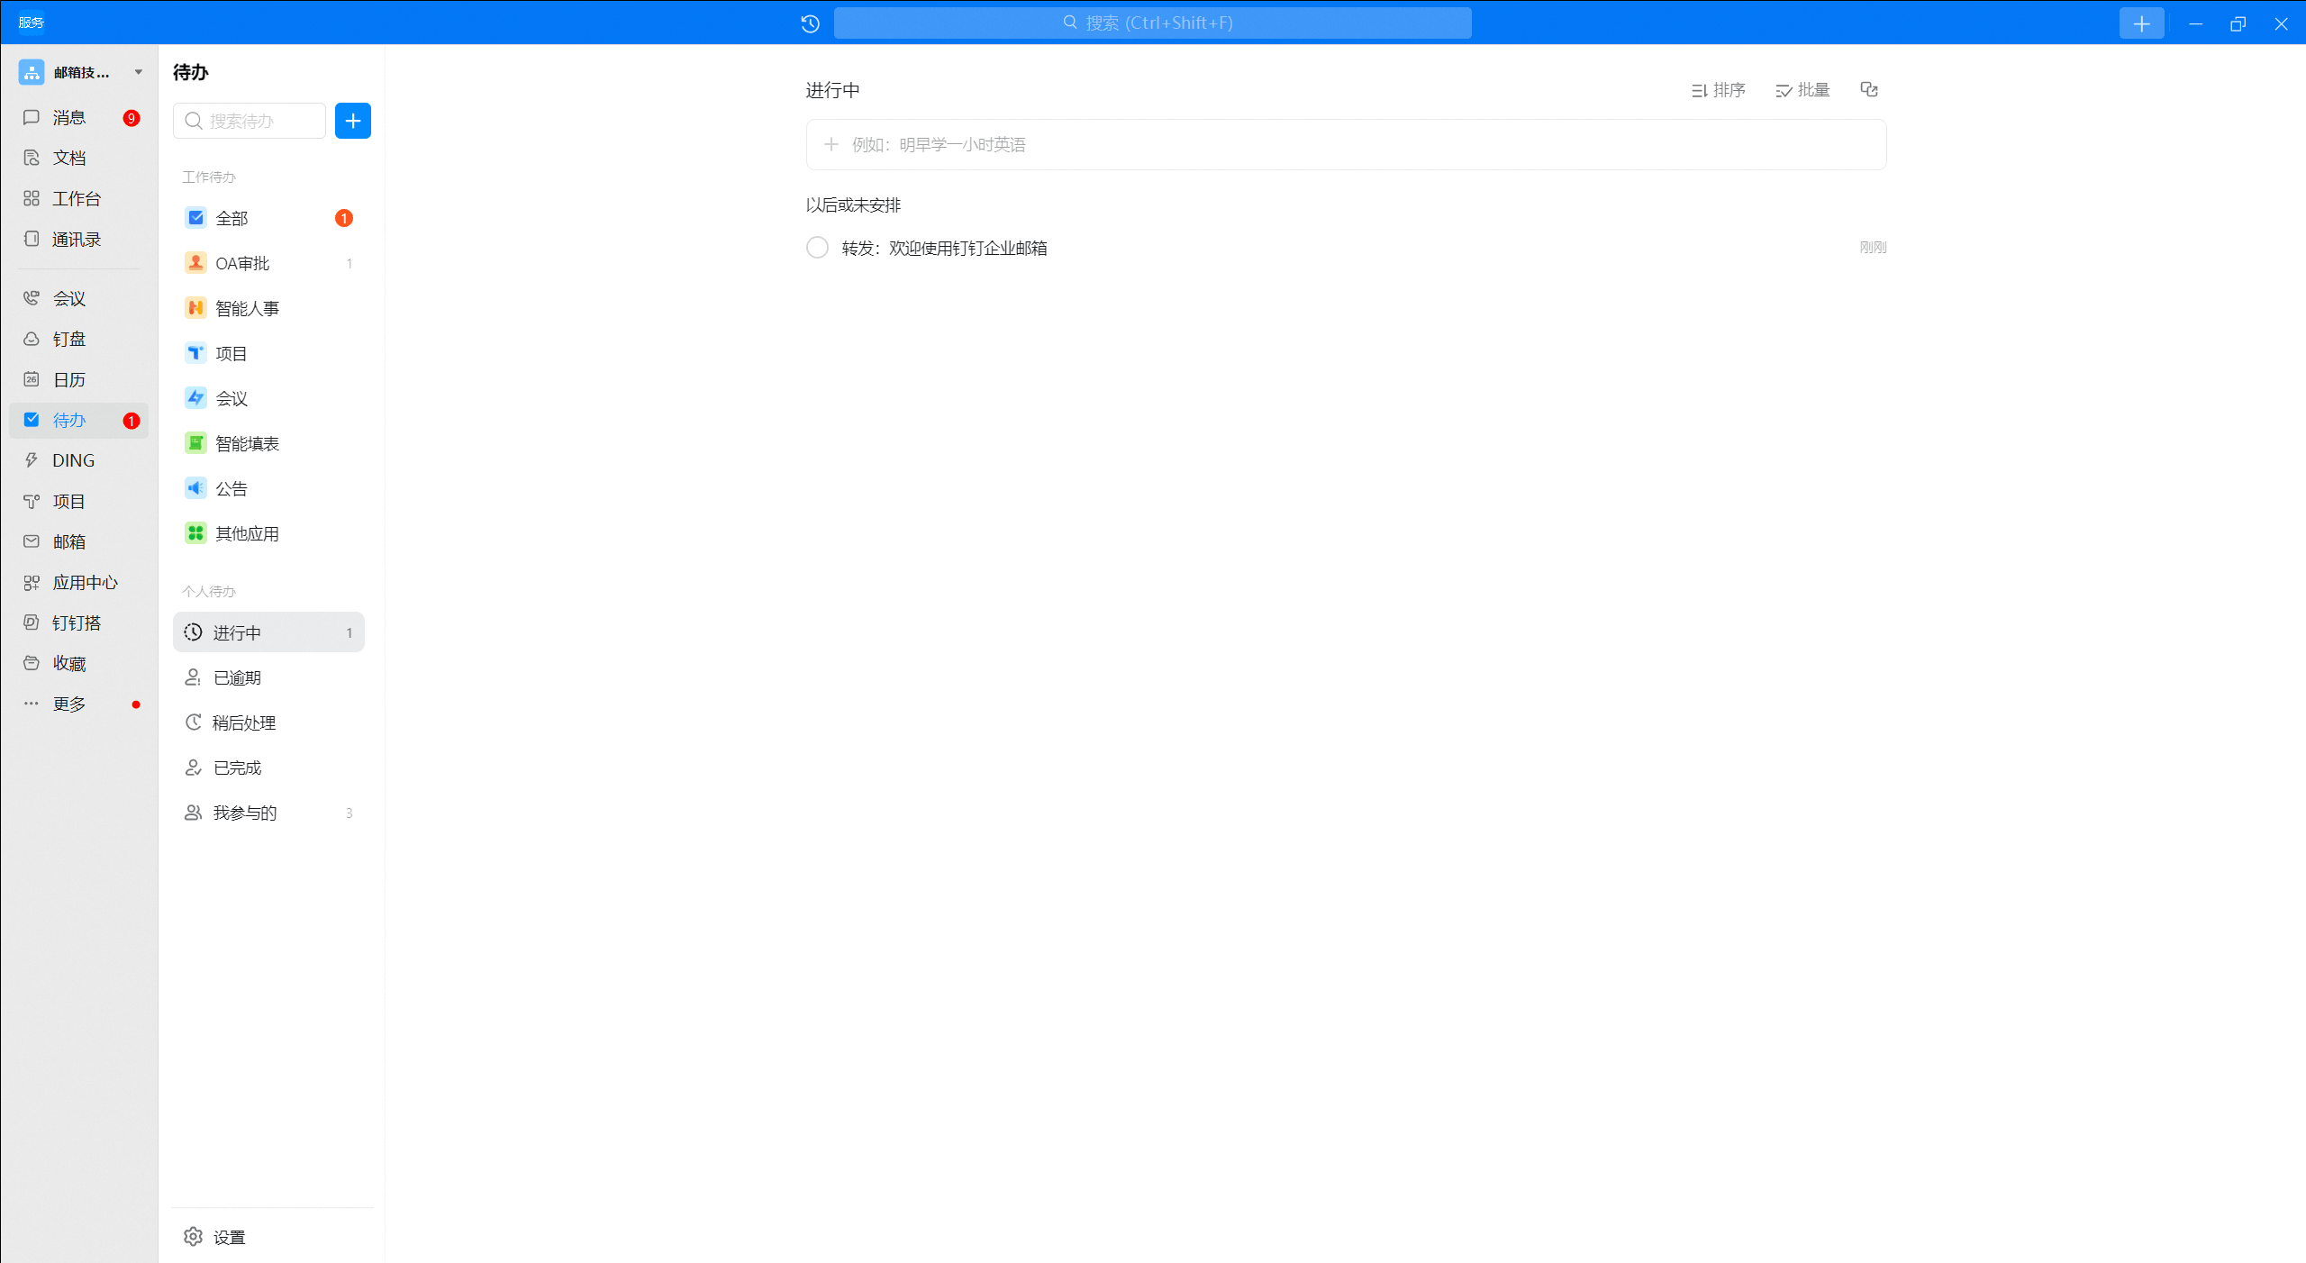Select the 会议 category in todo list
Screen dimensions: 2306x1263
point(268,398)
